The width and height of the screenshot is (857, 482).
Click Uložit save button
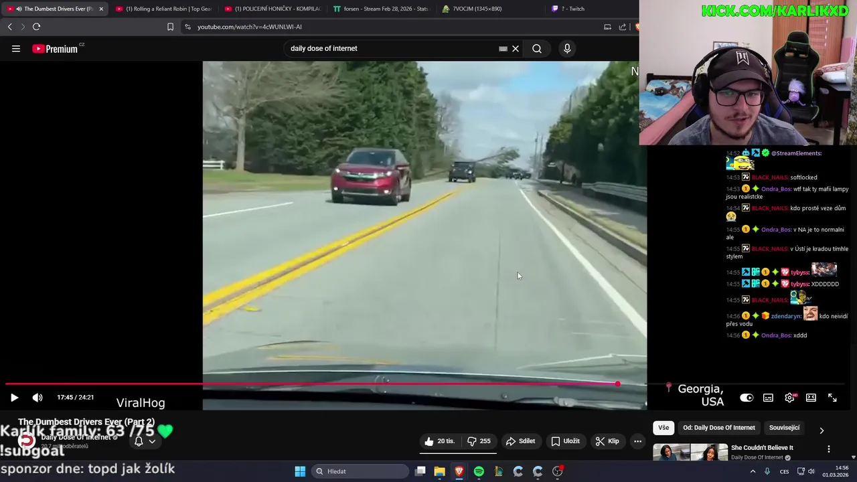tap(565, 441)
